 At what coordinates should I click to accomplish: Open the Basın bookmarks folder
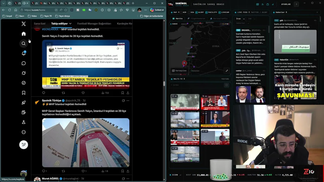pos(20,16)
